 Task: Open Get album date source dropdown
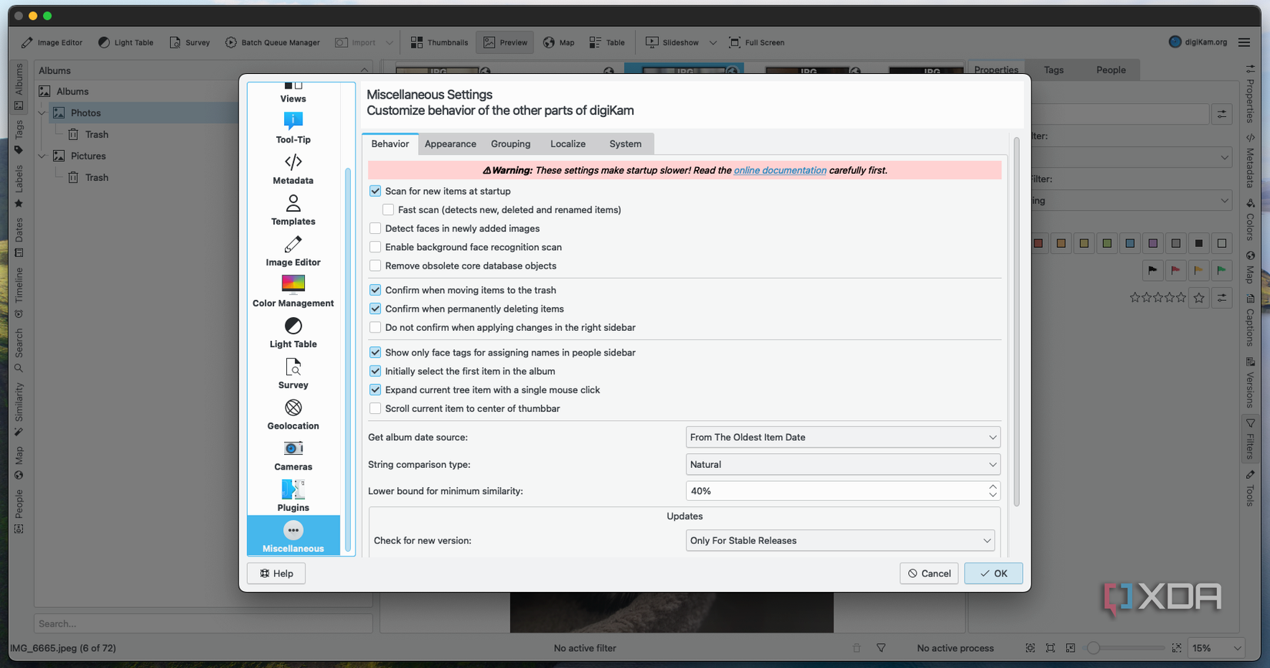pyautogui.click(x=843, y=437)
